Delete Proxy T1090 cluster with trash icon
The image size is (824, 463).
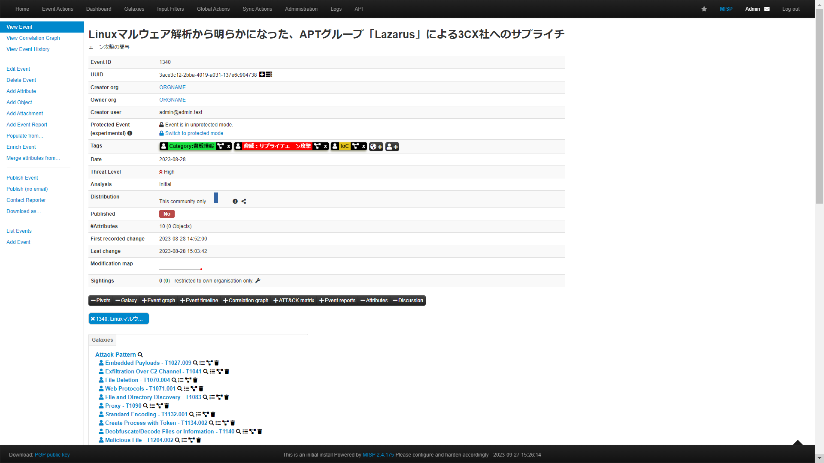click(167, 406)
